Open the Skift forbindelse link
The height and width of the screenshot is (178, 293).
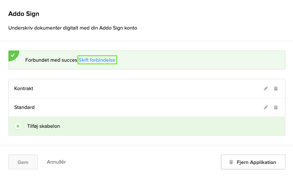[x=97, y=60]
